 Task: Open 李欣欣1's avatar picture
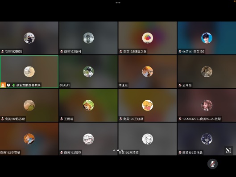pyautogui.click(x=88, y=72)
